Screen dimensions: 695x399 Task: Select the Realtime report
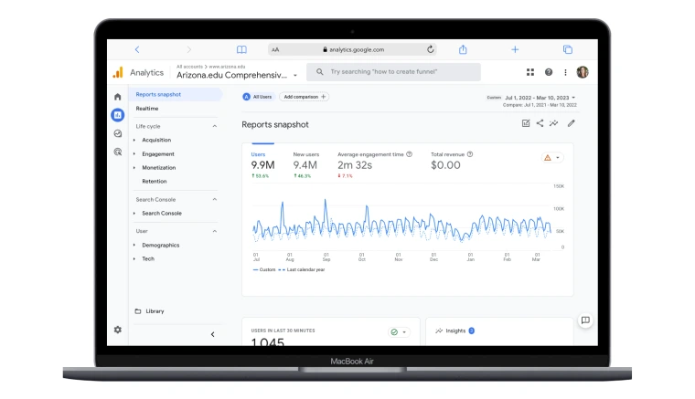147,109
